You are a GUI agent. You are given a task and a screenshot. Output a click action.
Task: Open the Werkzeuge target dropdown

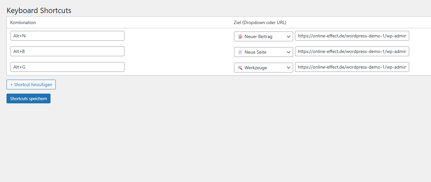[x=263, y=68]
